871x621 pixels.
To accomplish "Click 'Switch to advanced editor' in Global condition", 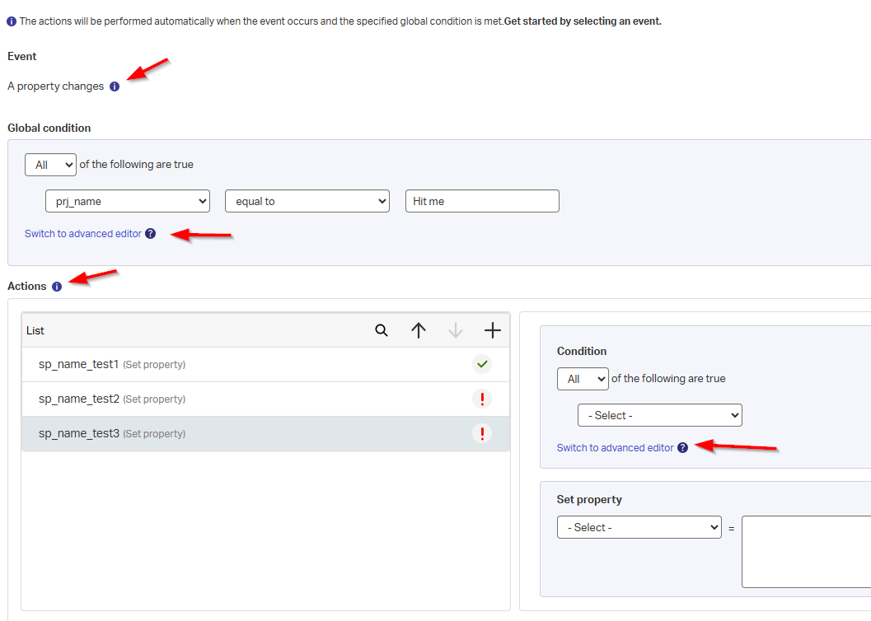I will (83, 234).
